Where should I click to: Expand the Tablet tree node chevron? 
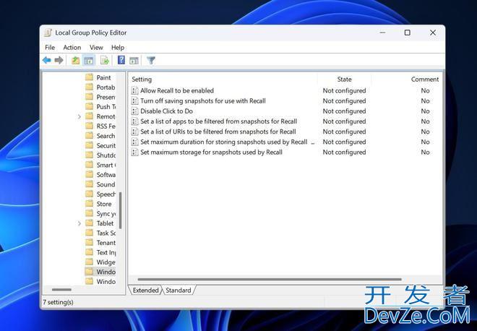(x=79, y=223)
